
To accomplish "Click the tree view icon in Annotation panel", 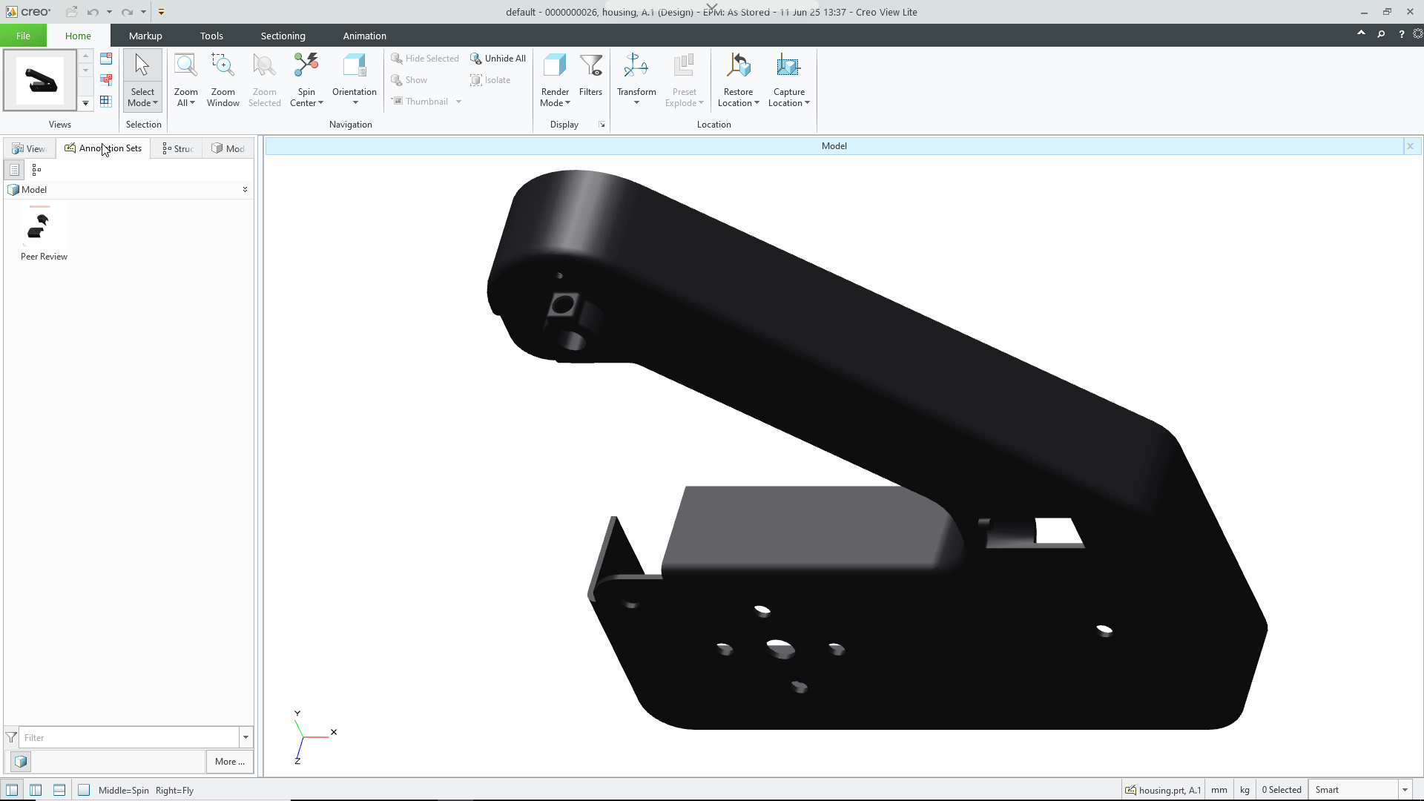I will tap(36, 170).
